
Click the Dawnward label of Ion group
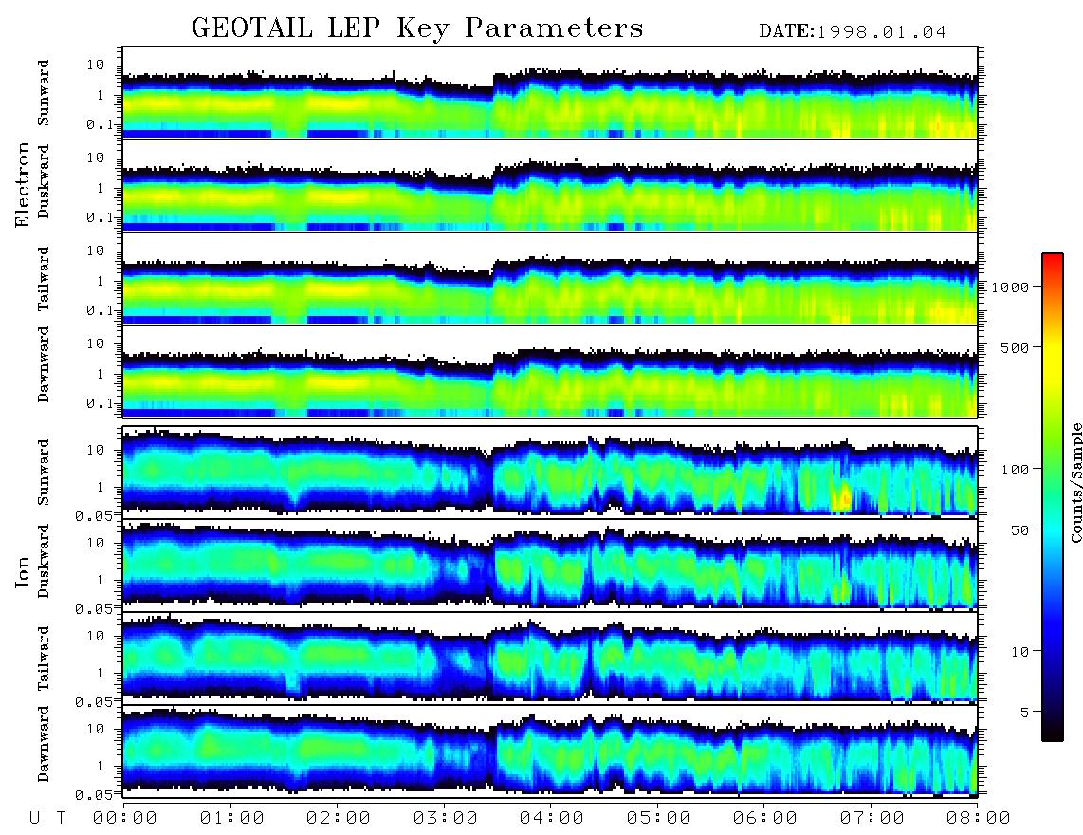pos(44,744)
